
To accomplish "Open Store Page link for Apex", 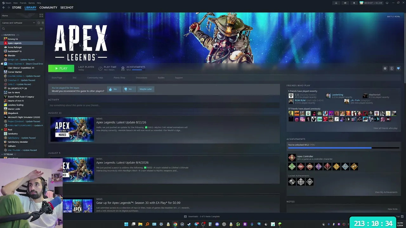I will (57, 78).
